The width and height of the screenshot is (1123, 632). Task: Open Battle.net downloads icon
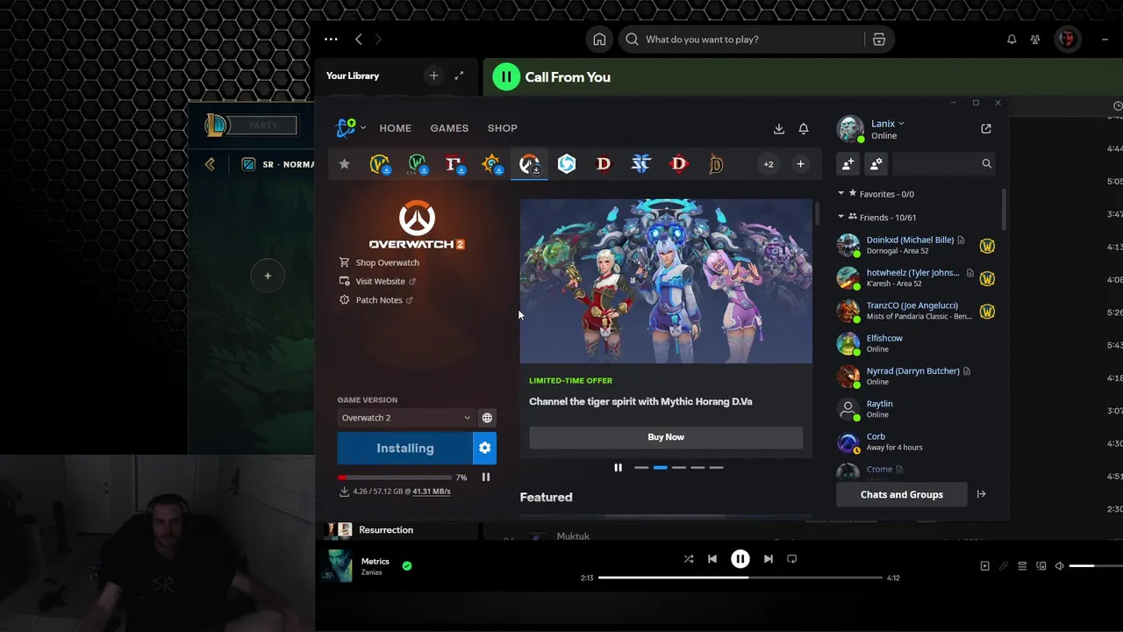778,128
